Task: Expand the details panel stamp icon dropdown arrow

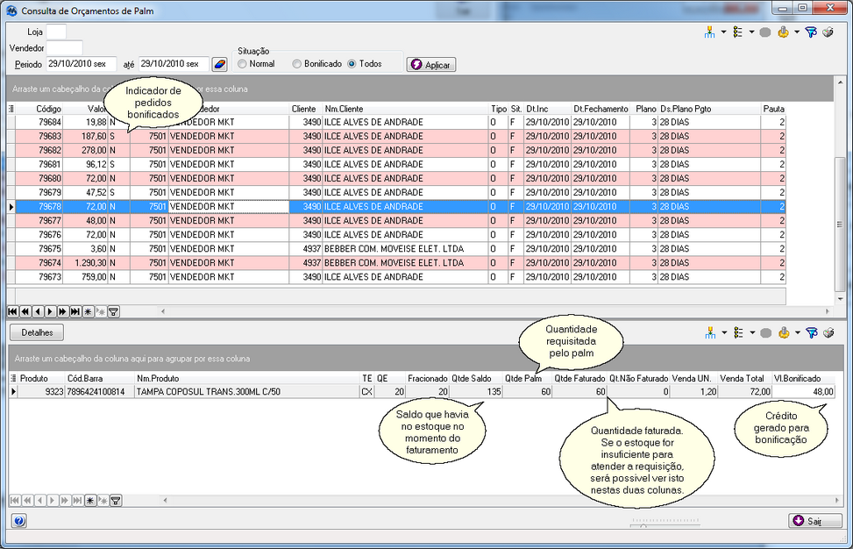Action: pyautogui.click(x=798, y=332)
